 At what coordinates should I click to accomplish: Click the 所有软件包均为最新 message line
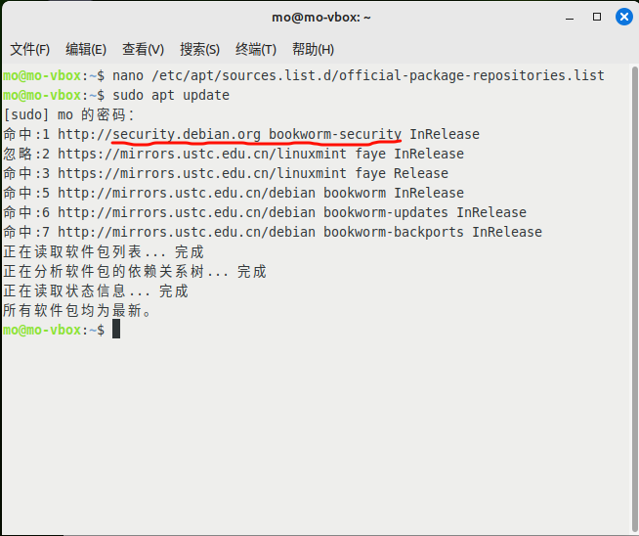pyautogui.click(x=77, y=310)
